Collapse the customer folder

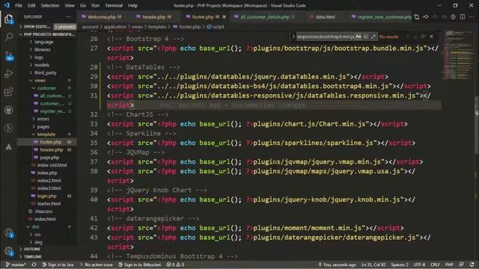point(46,88)
